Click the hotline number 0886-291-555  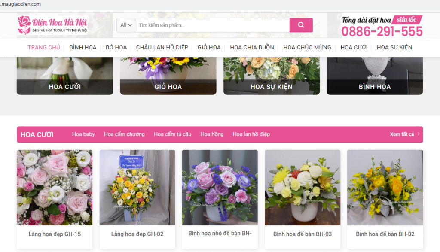pyautogui.click(x=382, y=31)
